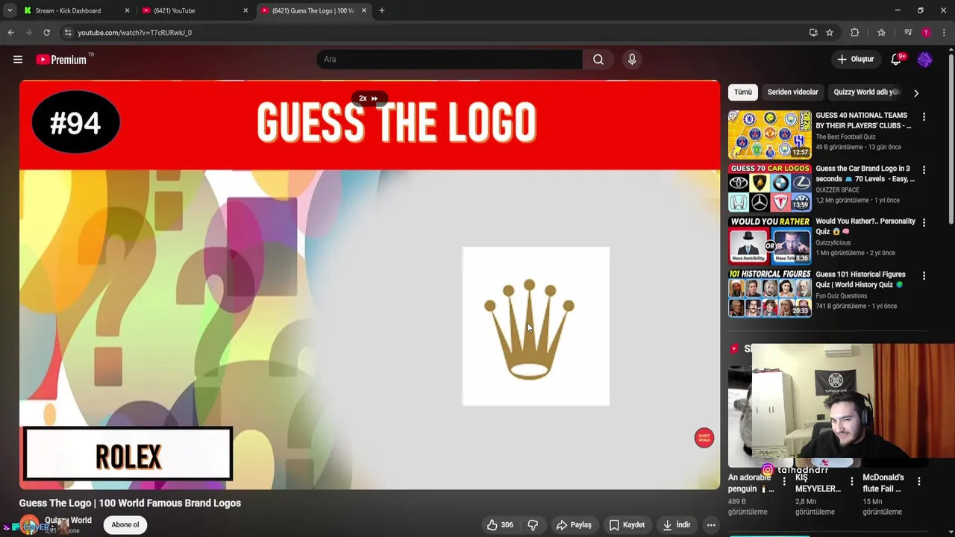The image size is (955, 537).
Task: Open Quizzy World channel avatar
Action: pos(30,525)
